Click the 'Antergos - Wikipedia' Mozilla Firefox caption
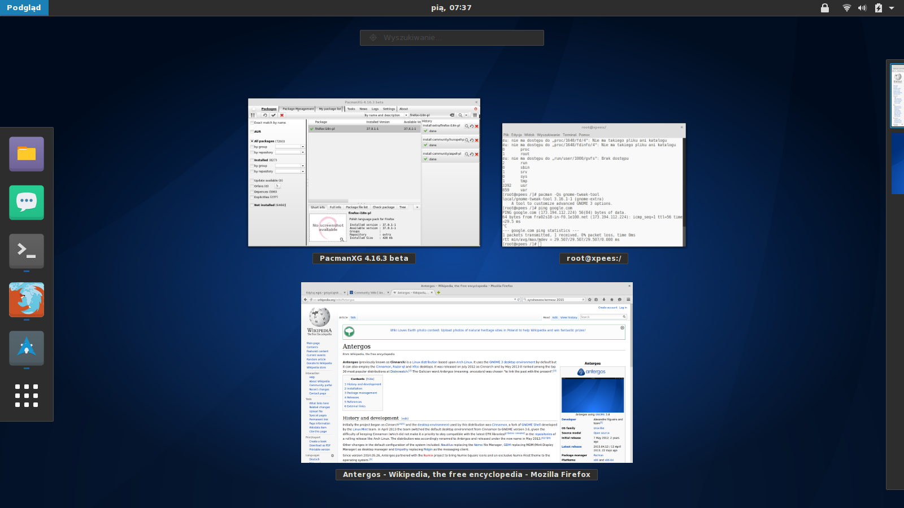904x508 pixels. tap(467, 475)
